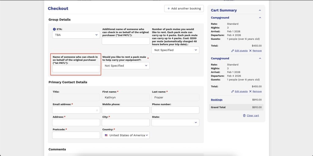
Task: Click the Cart Summary title
Action: (224, 10)
